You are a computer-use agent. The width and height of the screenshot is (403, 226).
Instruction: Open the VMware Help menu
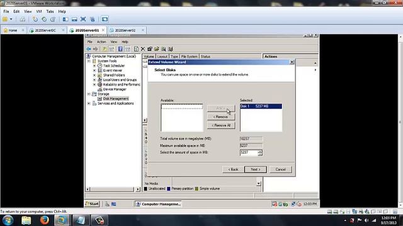click(x=62, y=11)
